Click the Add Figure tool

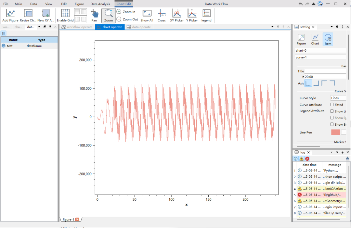(x=10, y=16)
